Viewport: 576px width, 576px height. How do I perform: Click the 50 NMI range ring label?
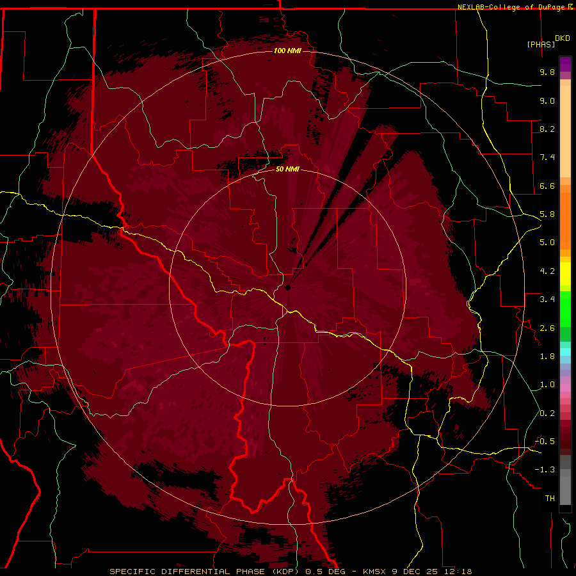287,169
